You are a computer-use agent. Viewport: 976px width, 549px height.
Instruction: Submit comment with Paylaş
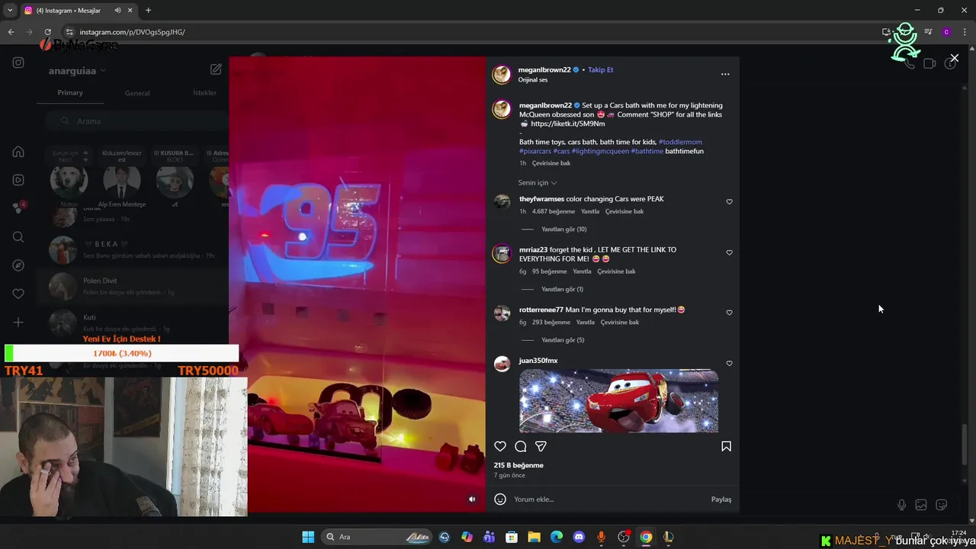click(x=721, y=499)
